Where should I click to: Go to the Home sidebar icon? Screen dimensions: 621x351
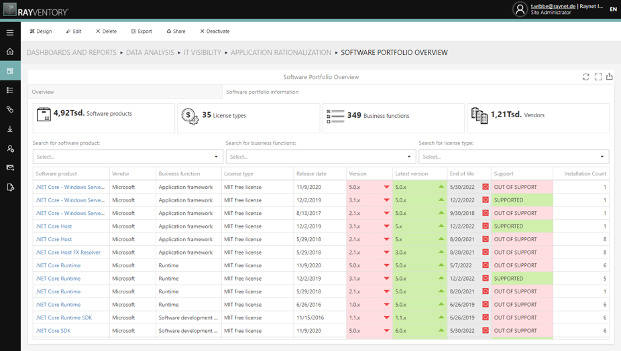coord(10,52)
